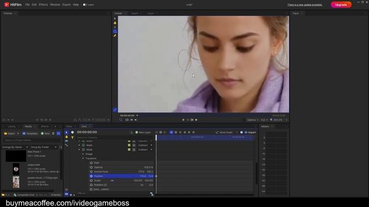369x207 pixels.
Task: Open the 200.0% zoom dropdown
Action: click(278, 120)
